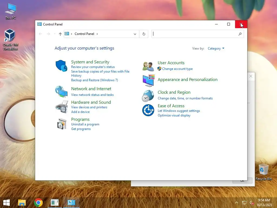
Task: Open the System and Security shield icon
Action: pos(61,66)
